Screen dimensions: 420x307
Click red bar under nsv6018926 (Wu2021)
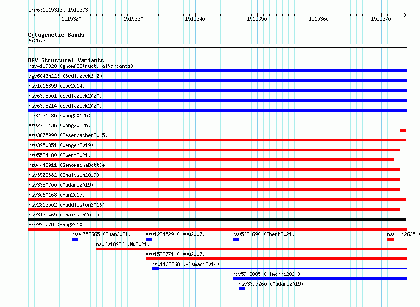pos(252,249)
